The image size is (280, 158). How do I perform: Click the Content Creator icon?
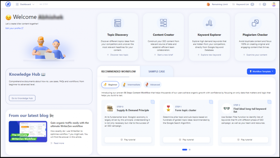tap(163, 23)
